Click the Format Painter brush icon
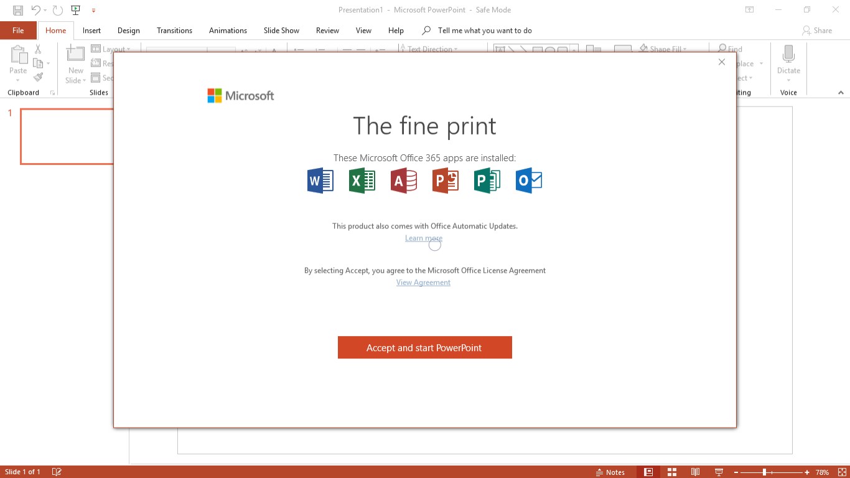 coord(38,77)
